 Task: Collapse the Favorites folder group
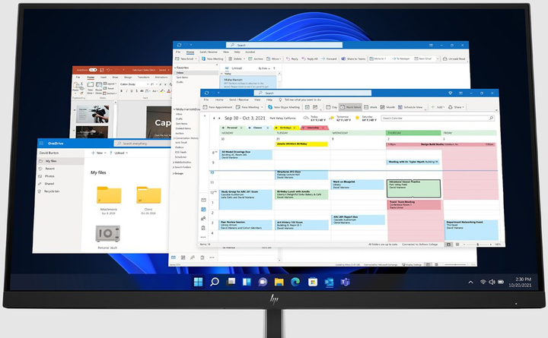176,68
